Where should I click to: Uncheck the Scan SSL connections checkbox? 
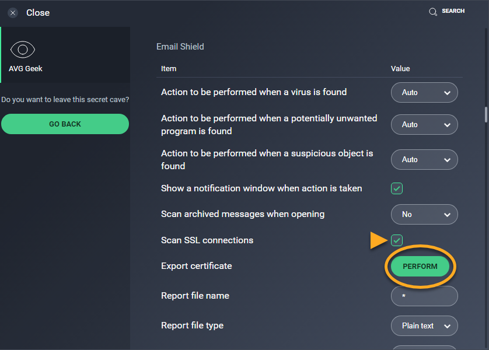click(397, 240)
